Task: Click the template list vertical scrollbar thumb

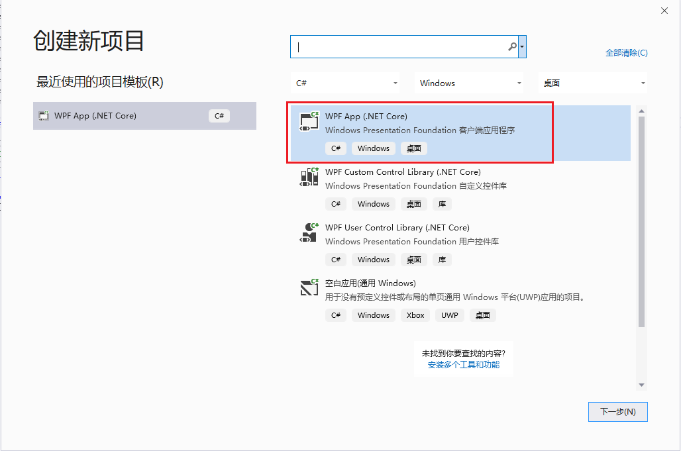Action: [641, 221]
